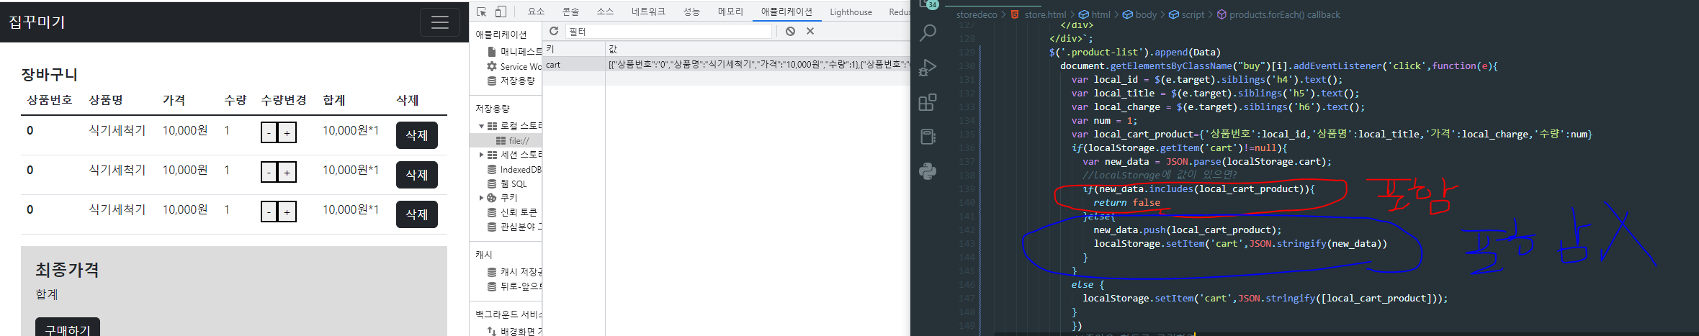Open IndexedDB in the storage sidebar
The image size is (1699, 336).
tap(514, 169)
